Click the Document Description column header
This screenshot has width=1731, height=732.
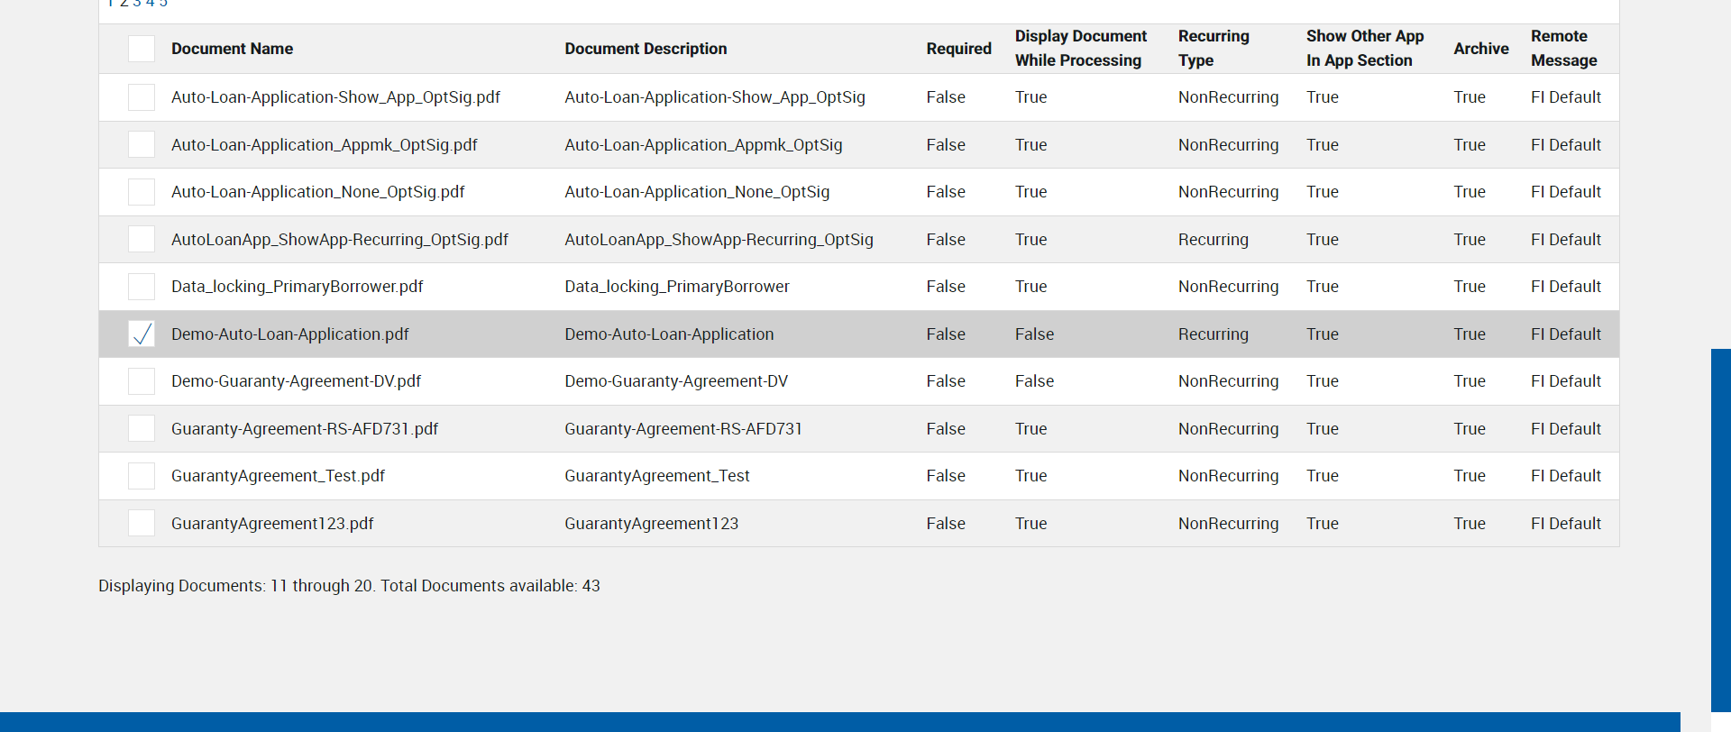click(x=646, y=49)
